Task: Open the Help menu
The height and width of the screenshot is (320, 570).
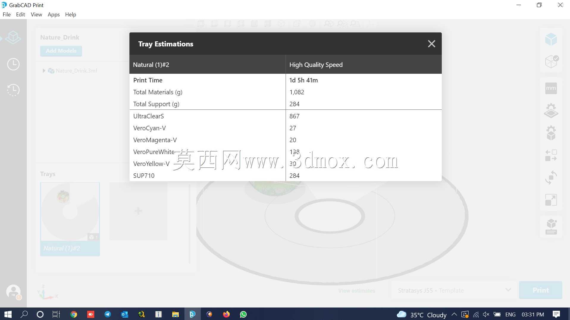Action: pyautogui.click(x=71, y=14)
